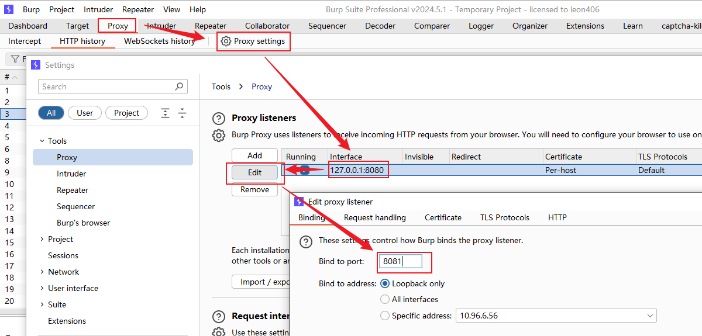Switch to the Extensions main tab
Screen dimensions: 702x336
coord(585,26)
